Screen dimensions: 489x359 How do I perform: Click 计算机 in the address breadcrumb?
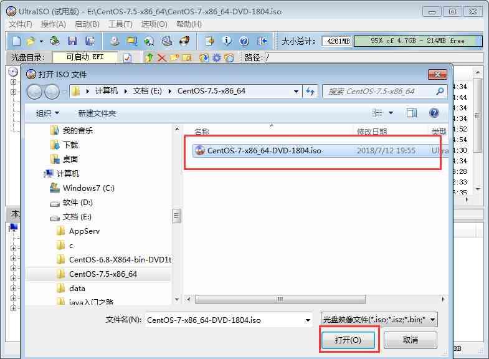(x=107, y=91)
